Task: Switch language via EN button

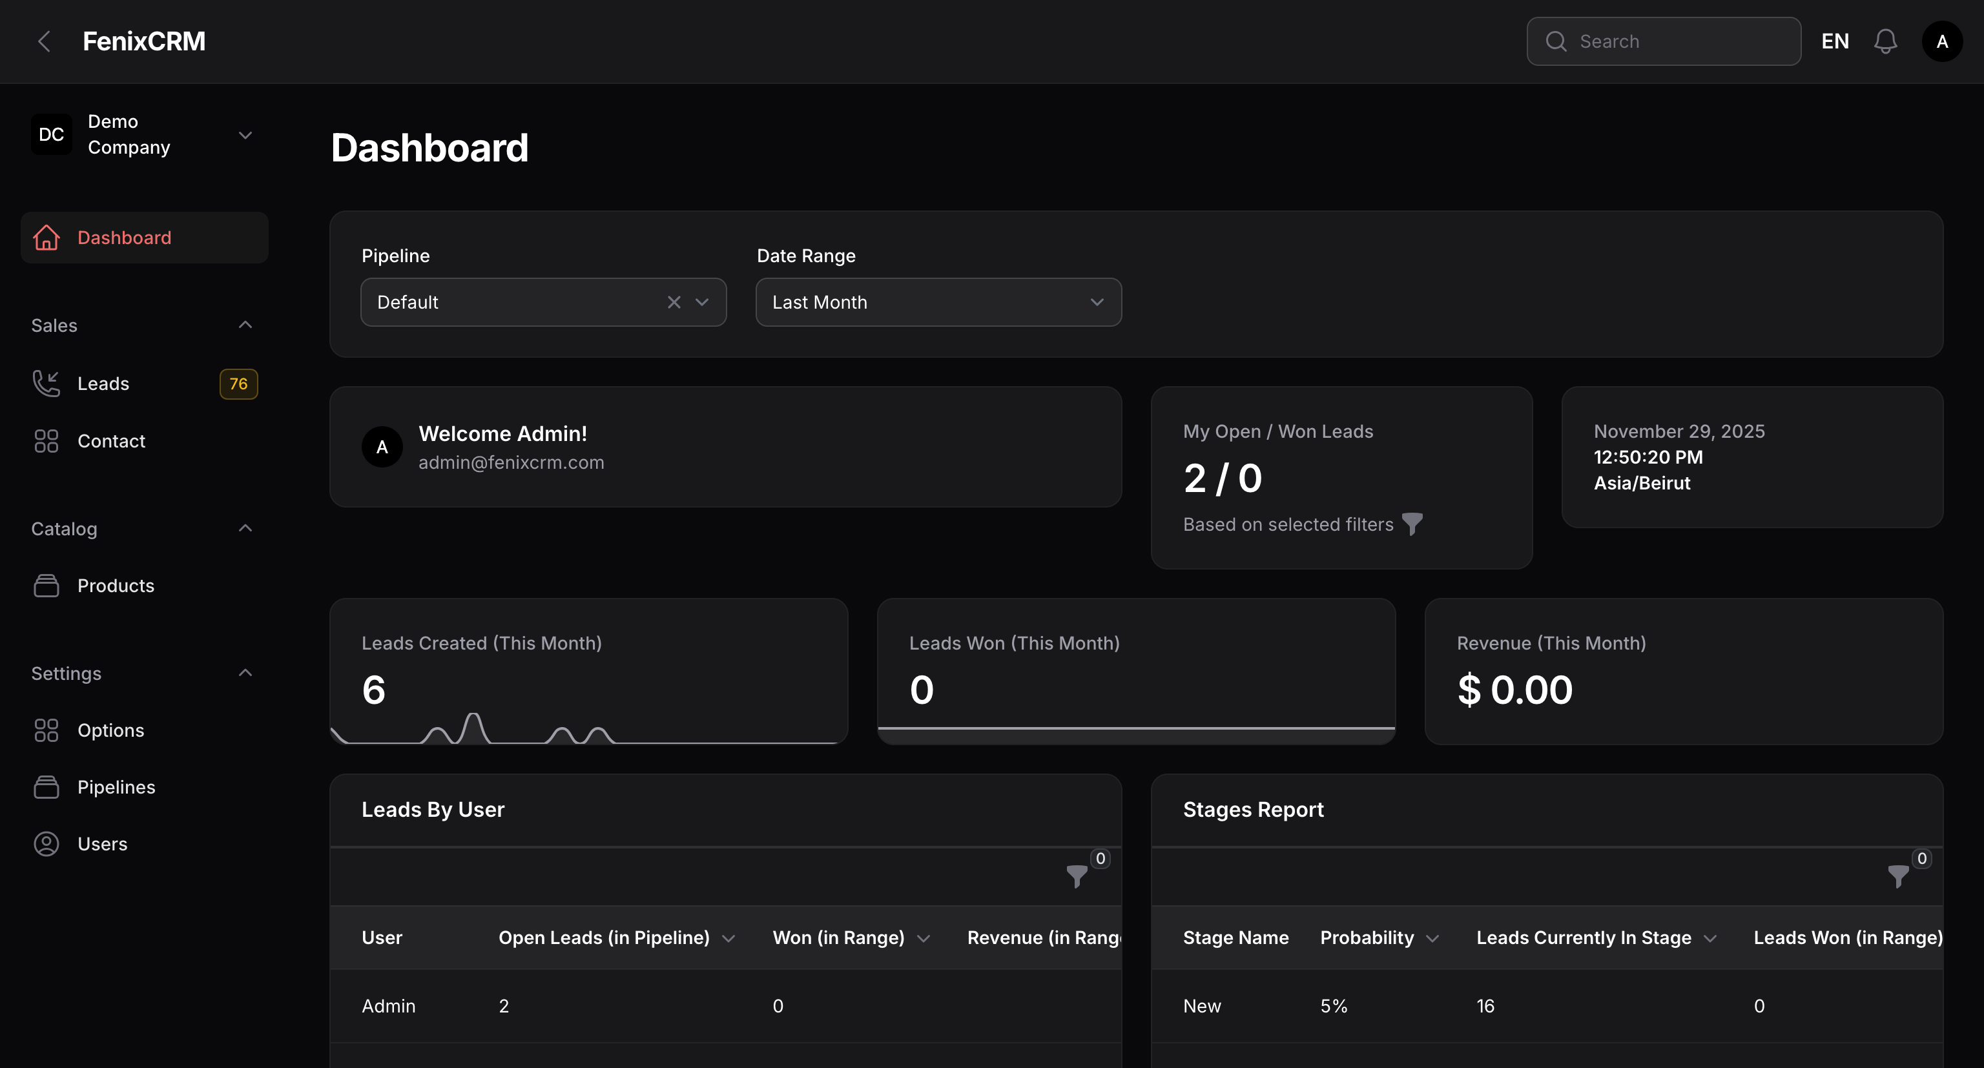Action: [x=1835, y=41]
